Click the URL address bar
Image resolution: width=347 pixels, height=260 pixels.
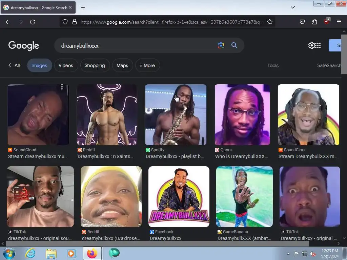click(171, 22)
